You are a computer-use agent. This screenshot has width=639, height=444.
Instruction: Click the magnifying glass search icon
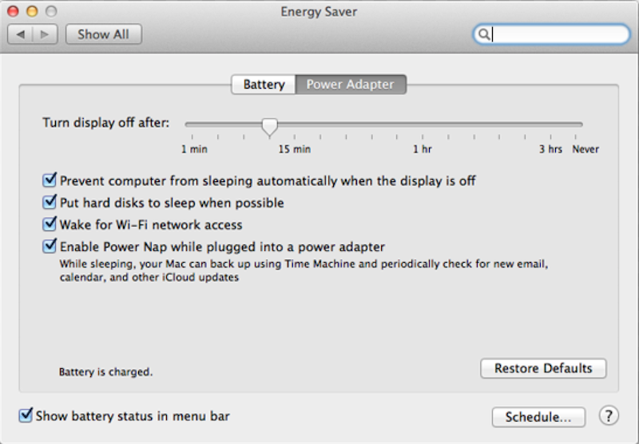483,34
